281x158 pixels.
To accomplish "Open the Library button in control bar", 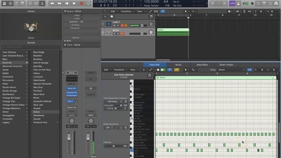I will tap(4, 4).
